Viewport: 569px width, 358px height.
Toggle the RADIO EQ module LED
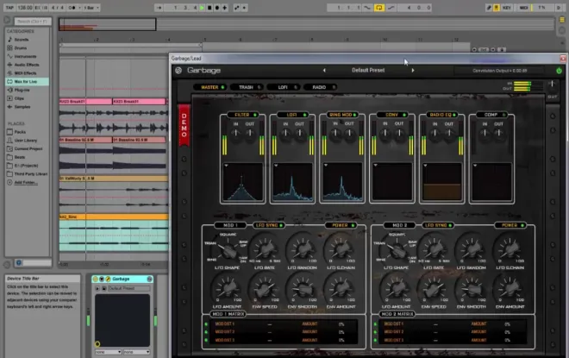pyautogui.click(x=454, y=115)
